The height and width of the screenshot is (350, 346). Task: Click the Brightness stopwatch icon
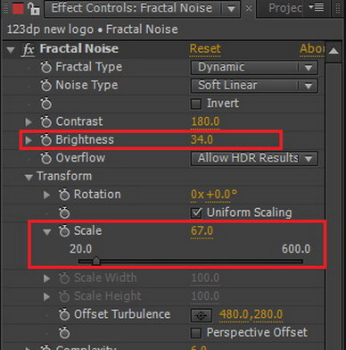tap(46, 140)
